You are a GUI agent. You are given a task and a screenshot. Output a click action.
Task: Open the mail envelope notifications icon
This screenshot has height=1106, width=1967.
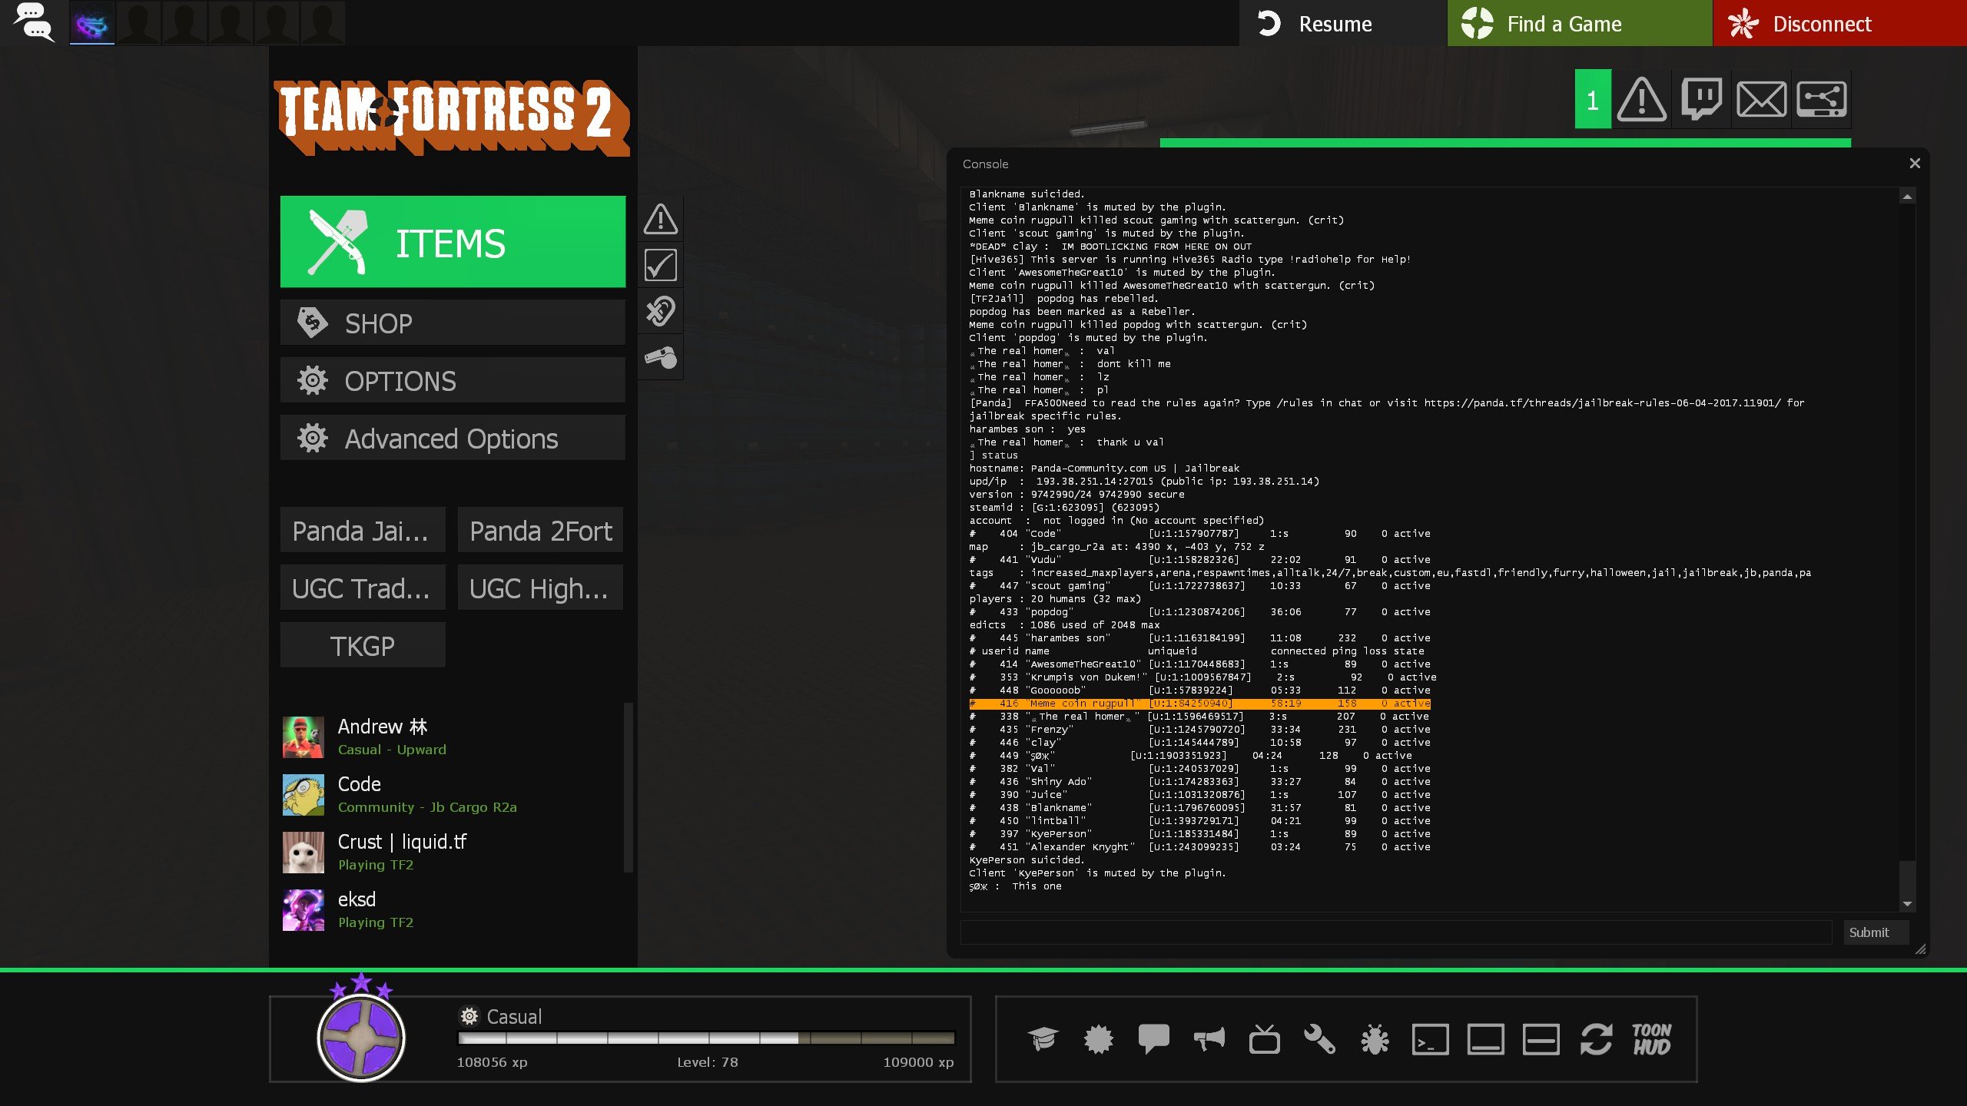1761,99
